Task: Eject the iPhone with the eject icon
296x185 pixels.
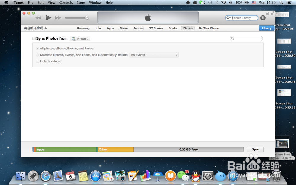Action: pos(46,28)
